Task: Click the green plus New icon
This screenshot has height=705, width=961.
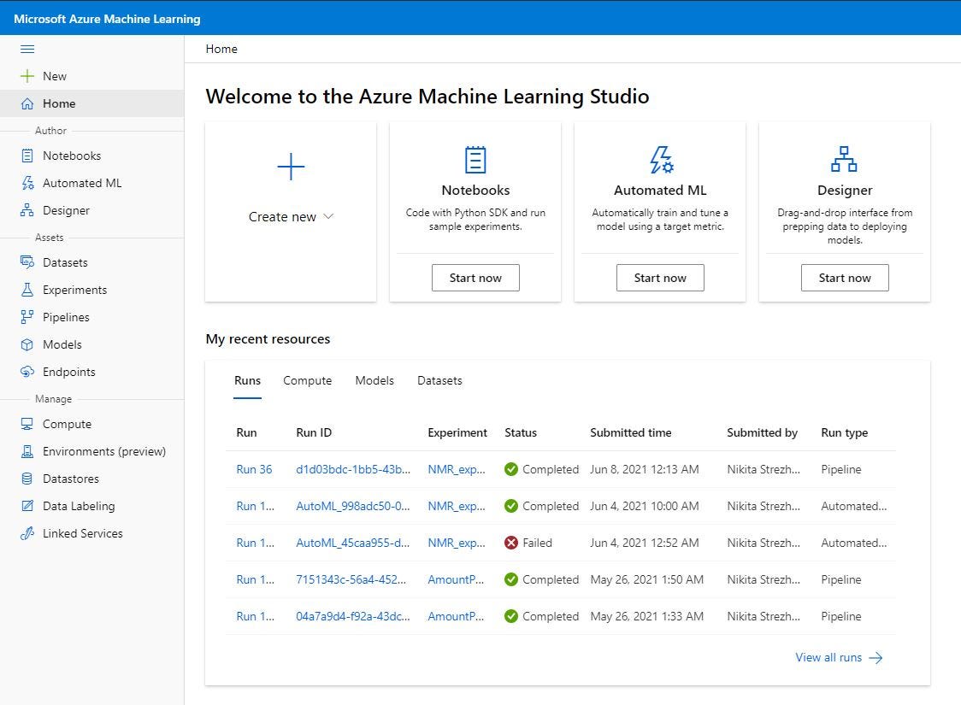Action: [27, 76]
